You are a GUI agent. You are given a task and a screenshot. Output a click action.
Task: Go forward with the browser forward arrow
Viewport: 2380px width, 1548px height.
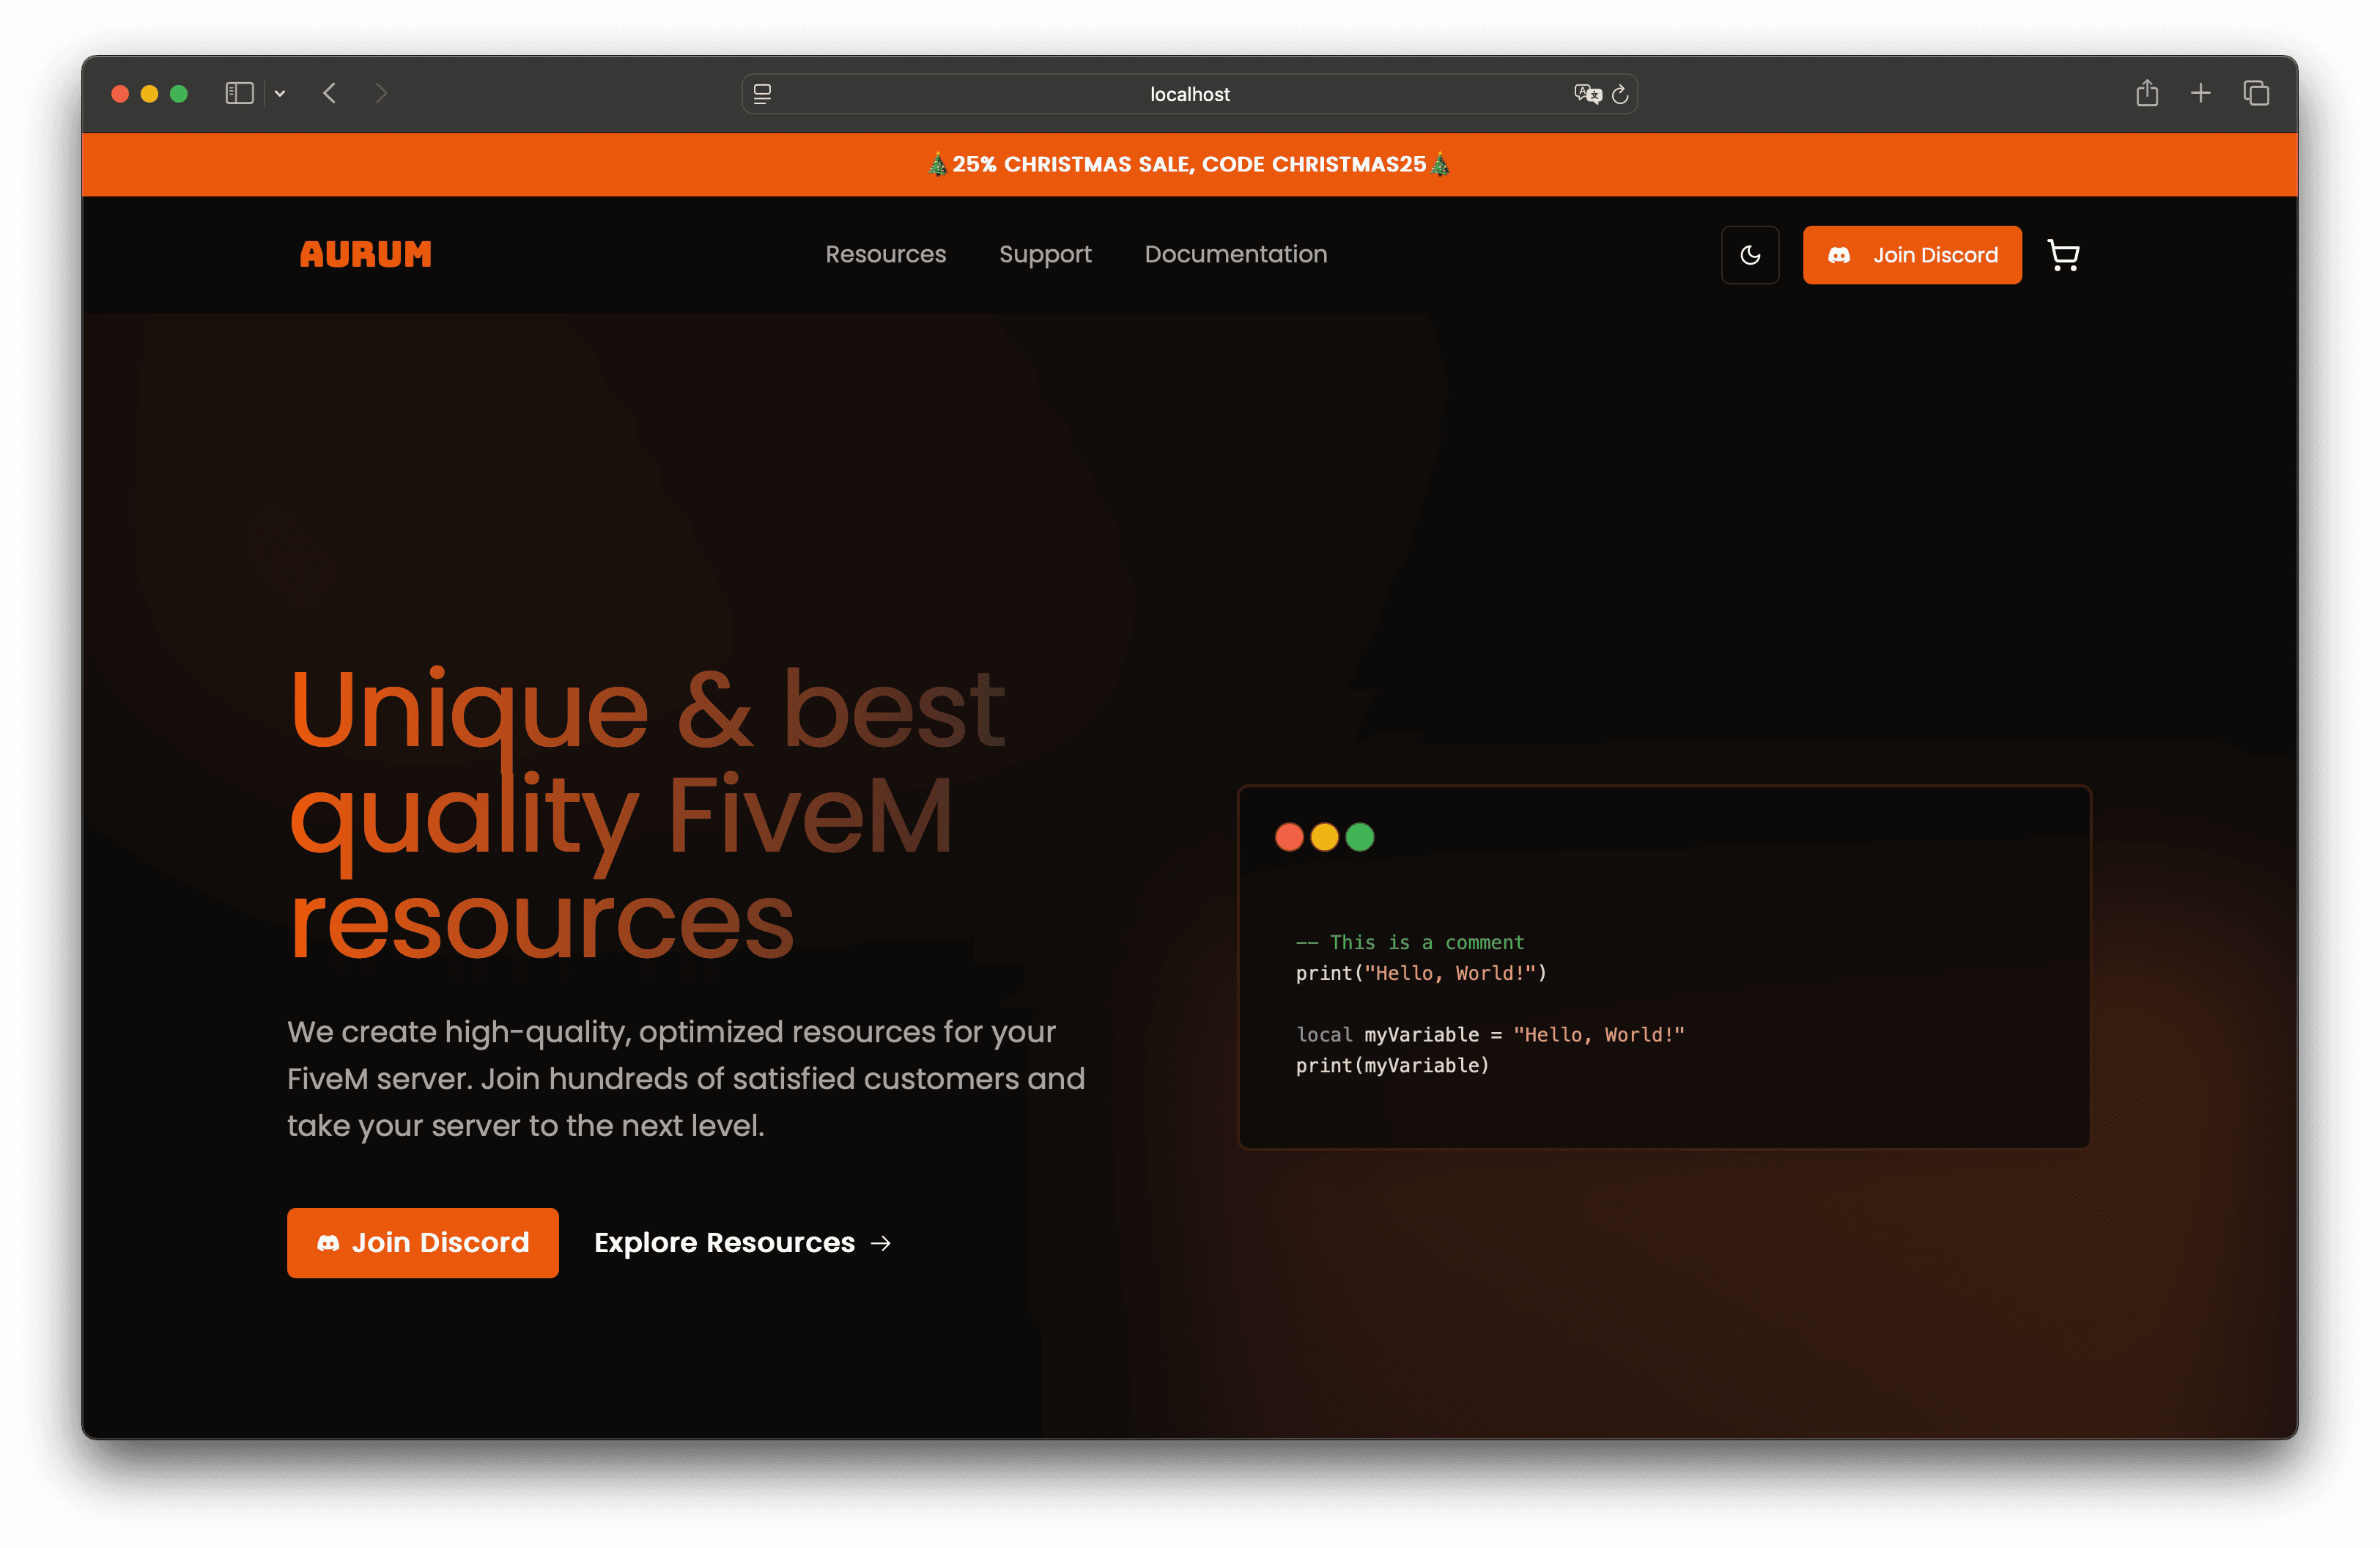(381, 93)
